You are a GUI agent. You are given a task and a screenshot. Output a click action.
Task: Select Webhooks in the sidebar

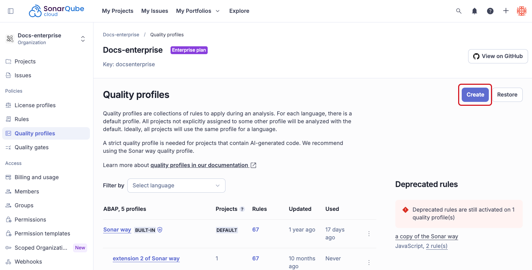46,262
